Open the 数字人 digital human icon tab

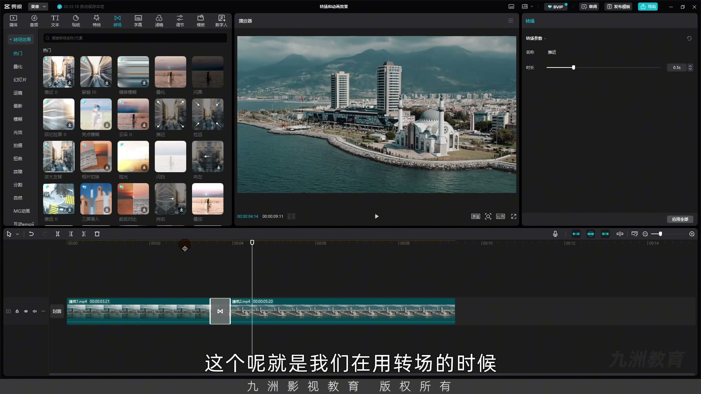coord(221,21)
